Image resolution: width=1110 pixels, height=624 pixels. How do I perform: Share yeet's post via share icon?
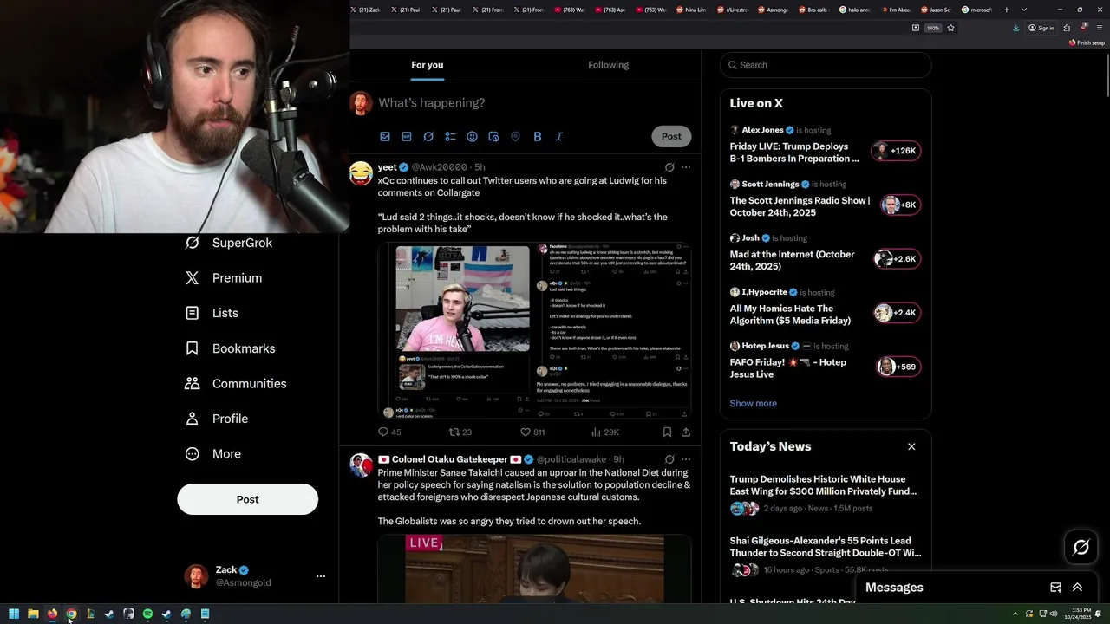point(686,432)
